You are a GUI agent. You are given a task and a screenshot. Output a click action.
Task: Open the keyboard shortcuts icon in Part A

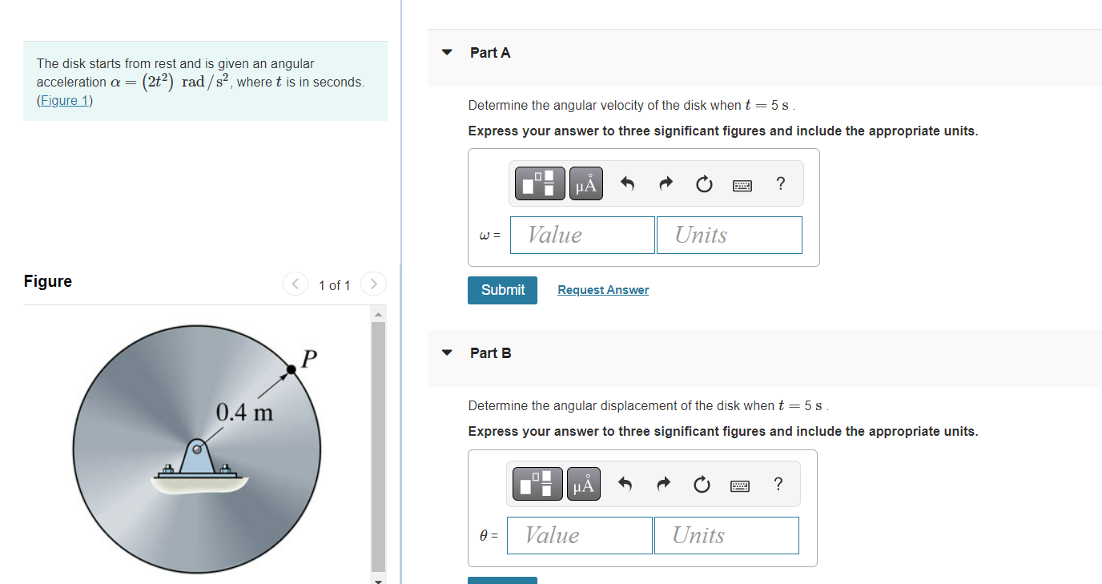742,184
